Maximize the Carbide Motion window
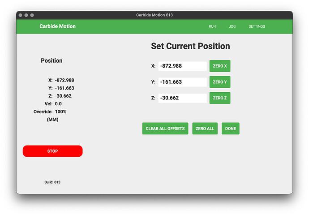This screenshot has height=215, width=309. tap(32, 15)
